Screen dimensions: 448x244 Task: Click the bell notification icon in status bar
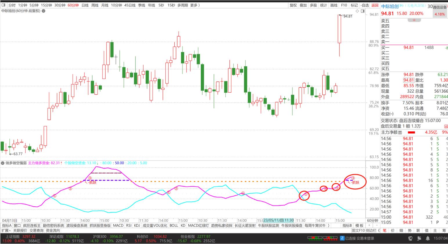click(x=428, y=239)
